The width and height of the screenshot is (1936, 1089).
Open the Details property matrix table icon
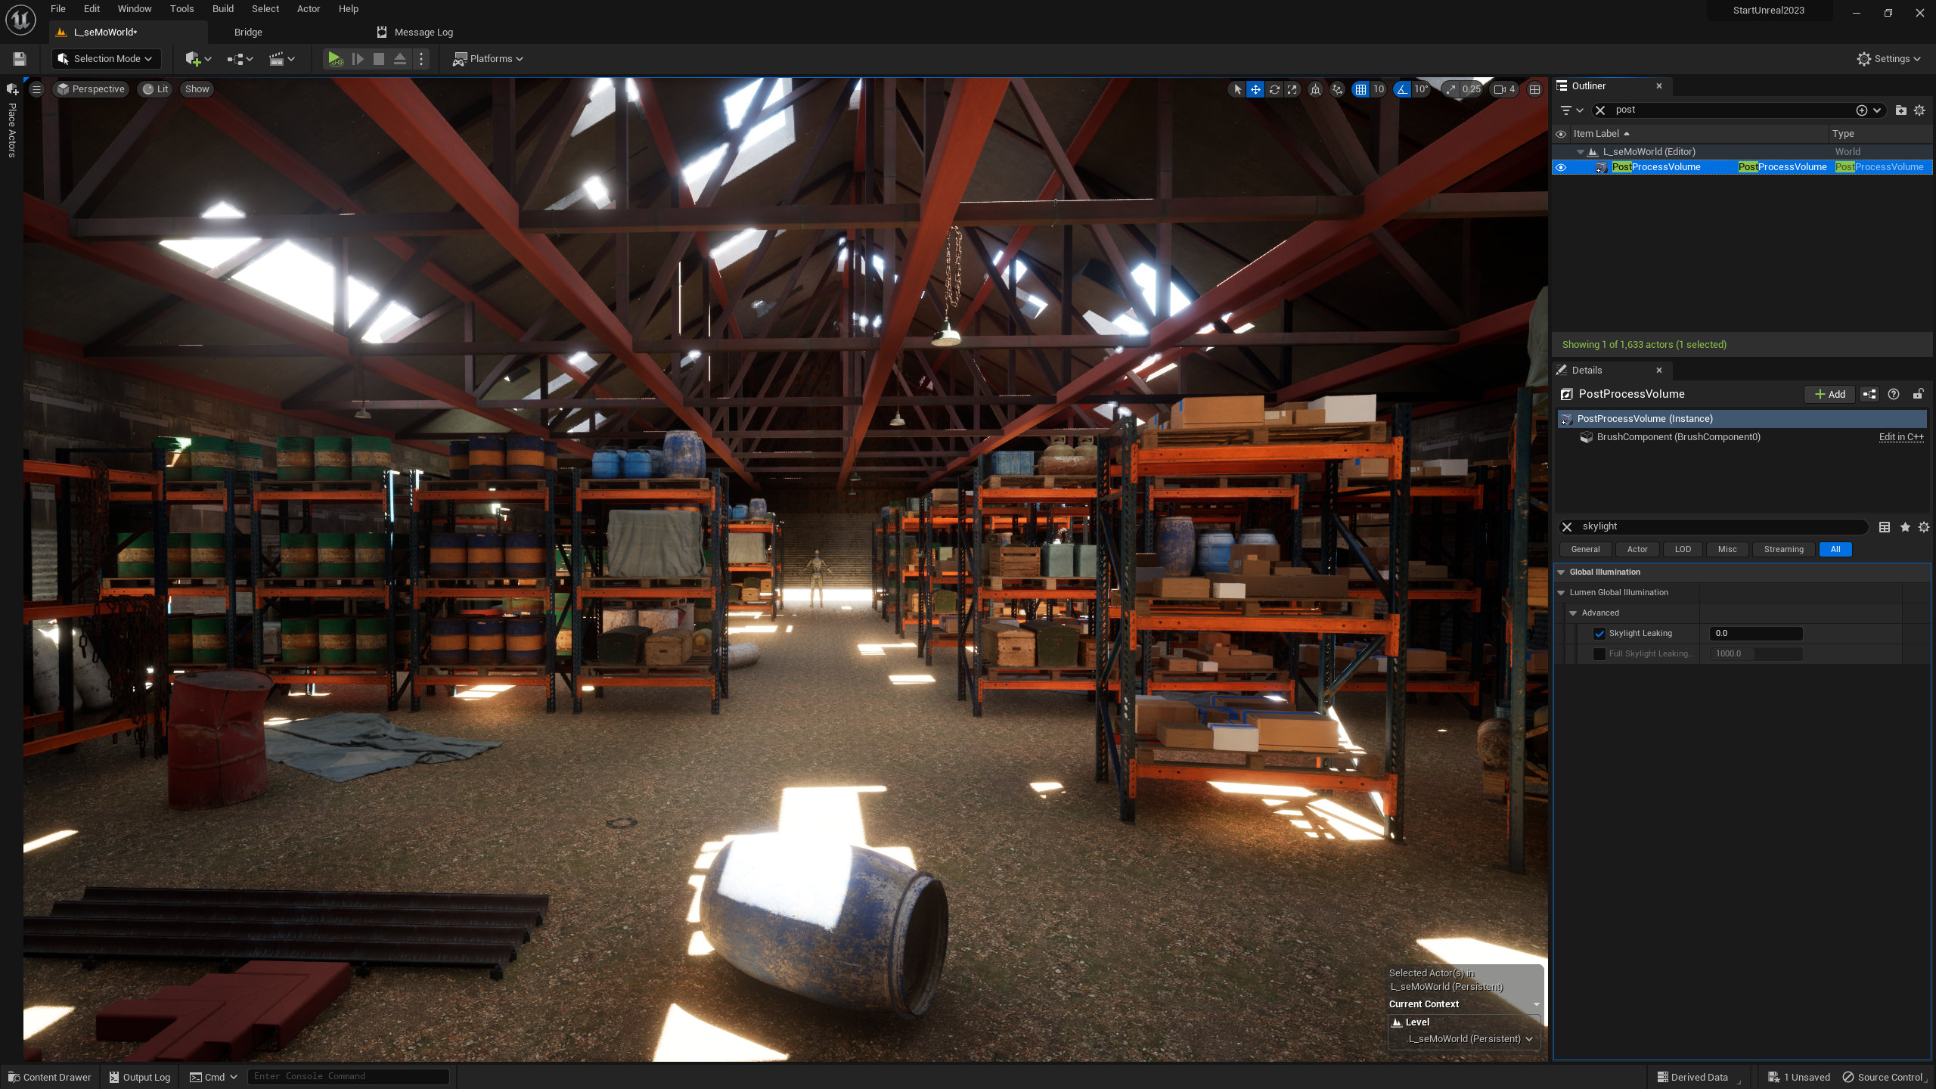pos(1885,527)
